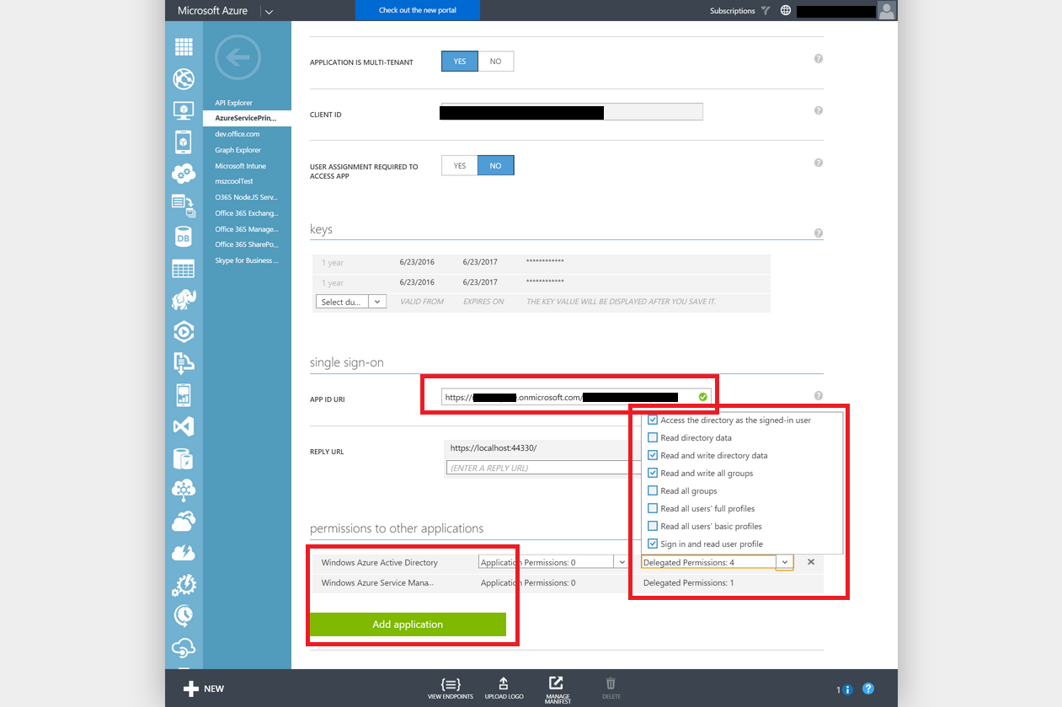Open Mobile Engagement phone chart icon

[x=184, y=394]
